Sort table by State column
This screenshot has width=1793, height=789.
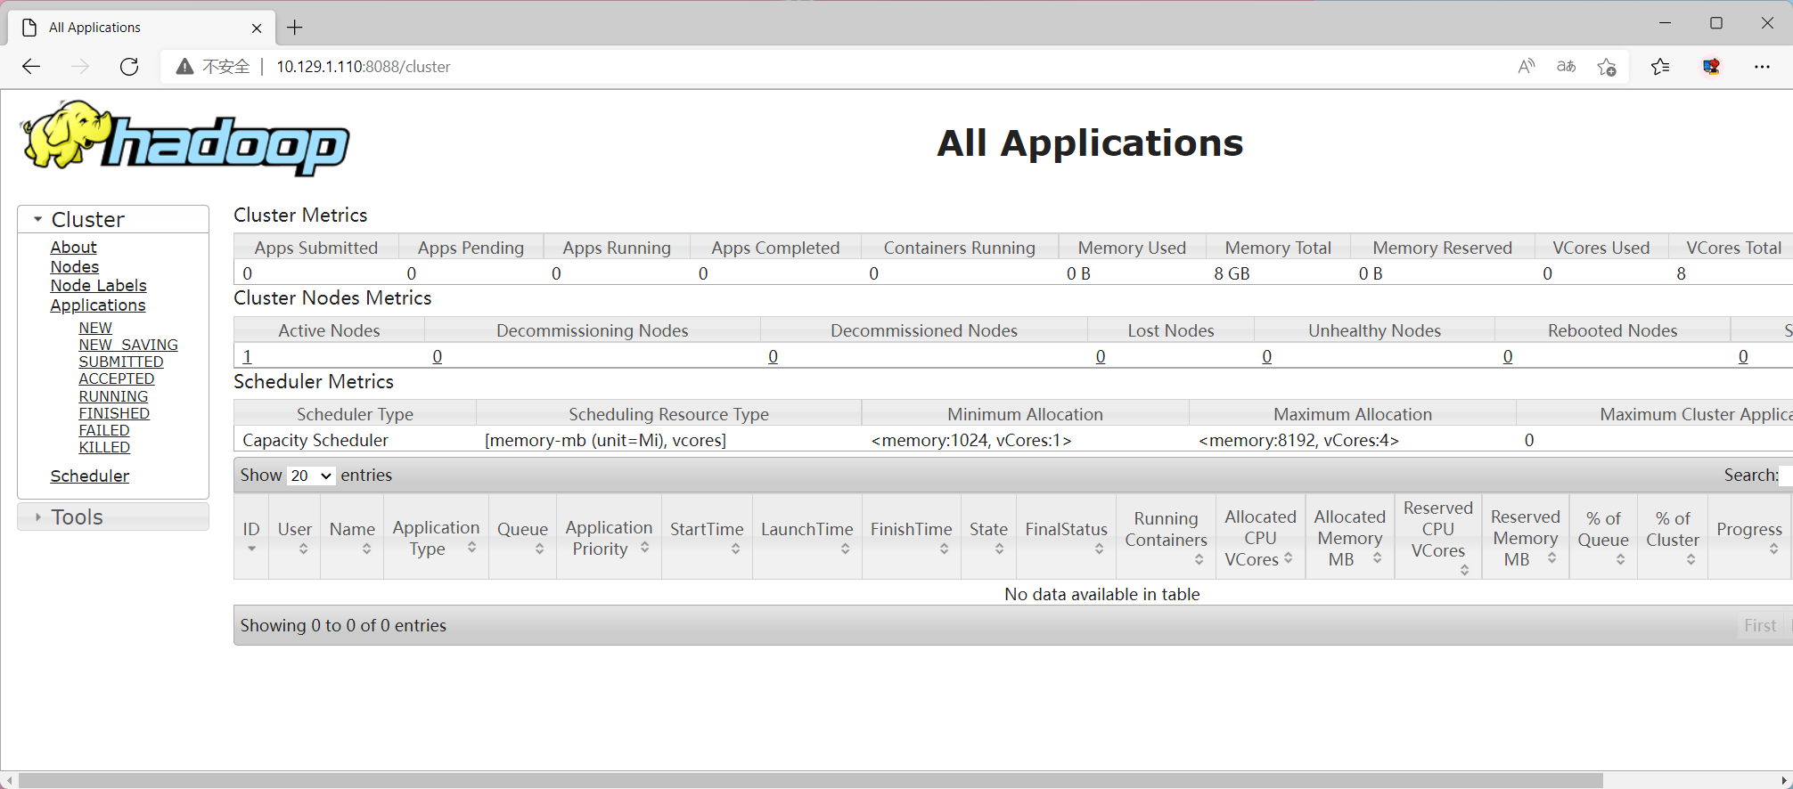click(x=989, y=536)
